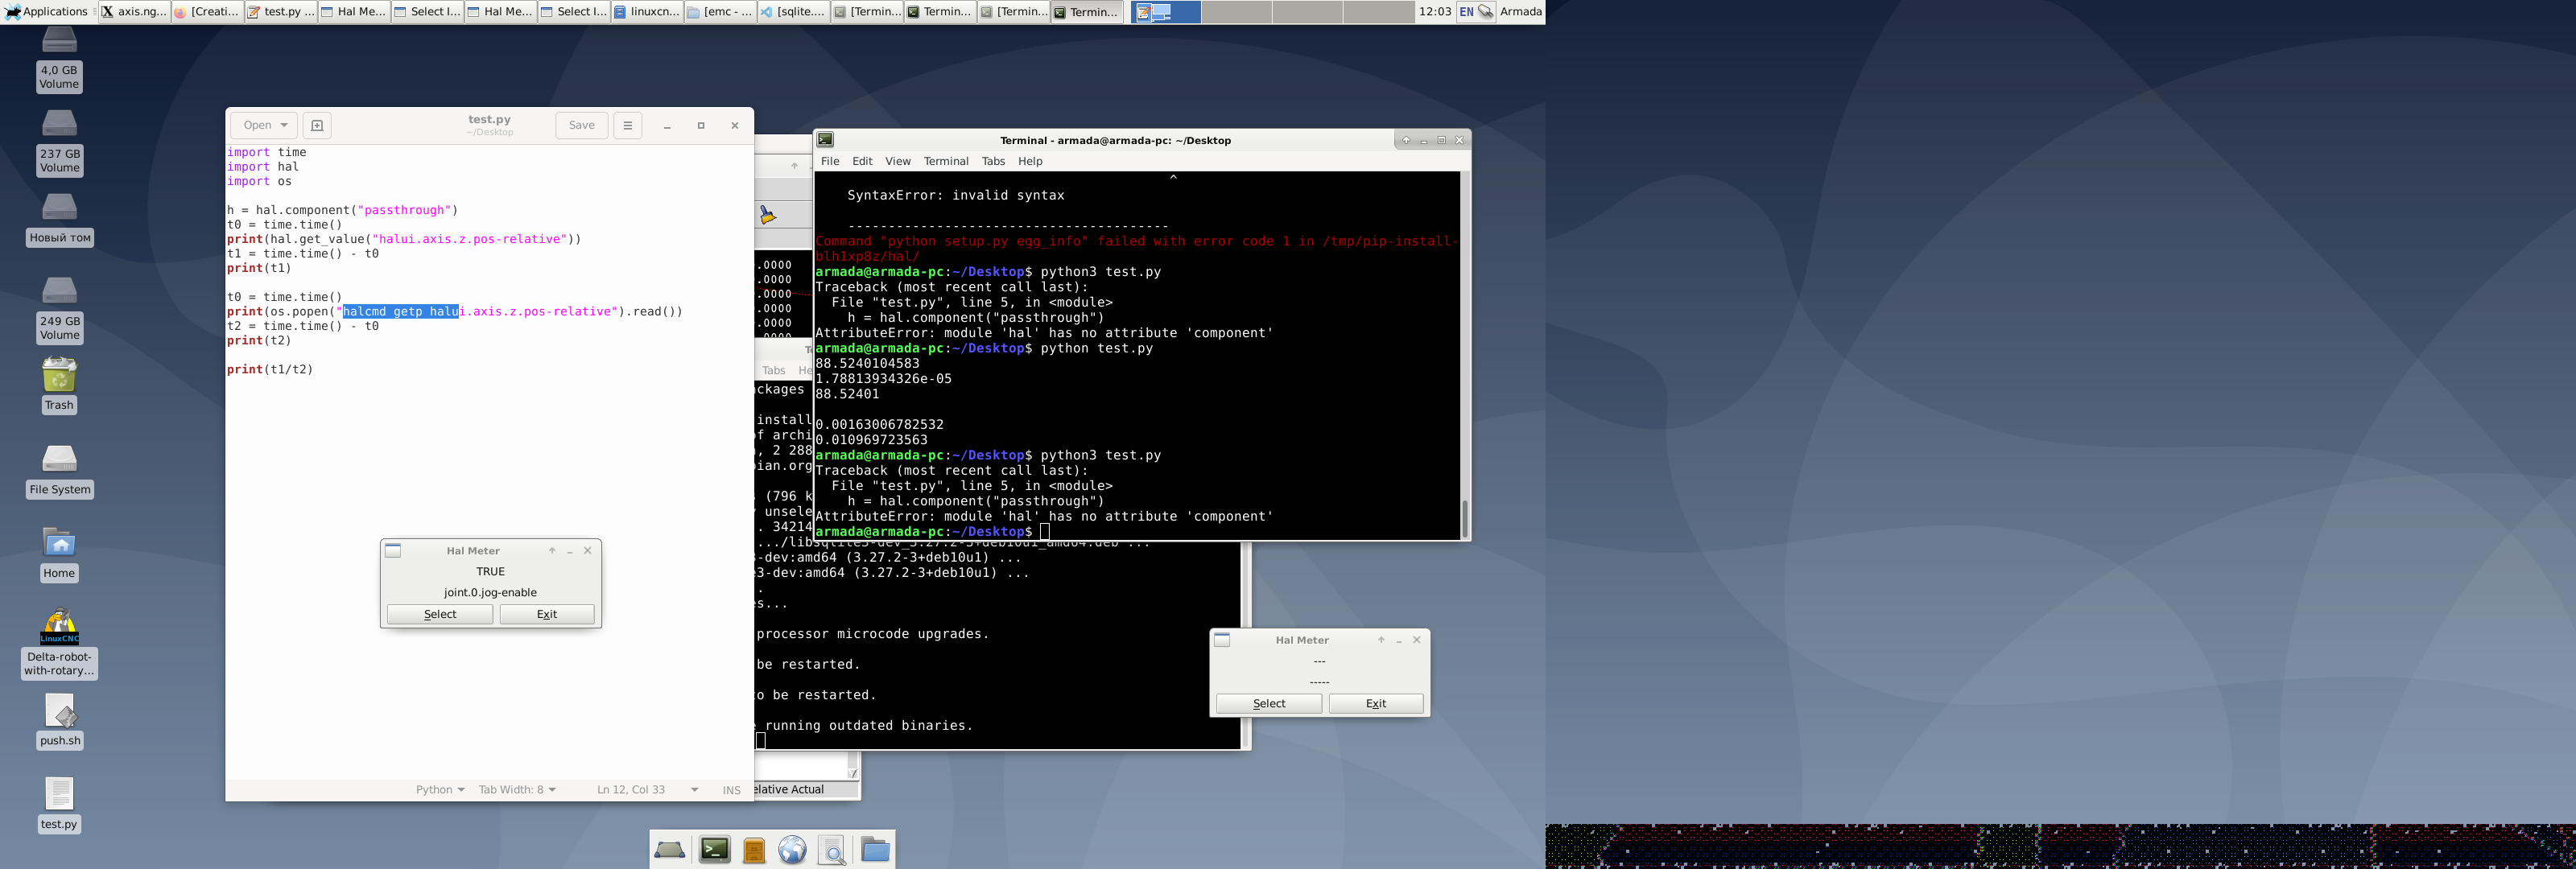This screenshot has width=2576, height=869.
Task: Launch the Web Browser globe dock icon
Action: tap(793, 850)
